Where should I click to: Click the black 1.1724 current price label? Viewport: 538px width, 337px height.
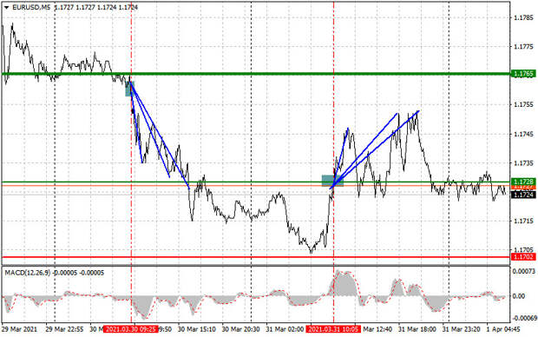pos(523,195)
